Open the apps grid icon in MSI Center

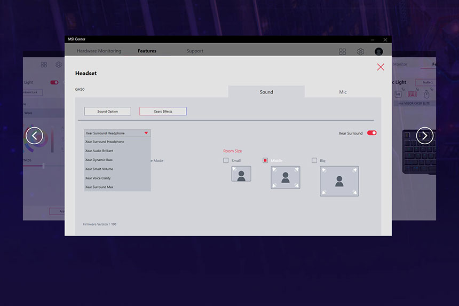coord(342,52)
